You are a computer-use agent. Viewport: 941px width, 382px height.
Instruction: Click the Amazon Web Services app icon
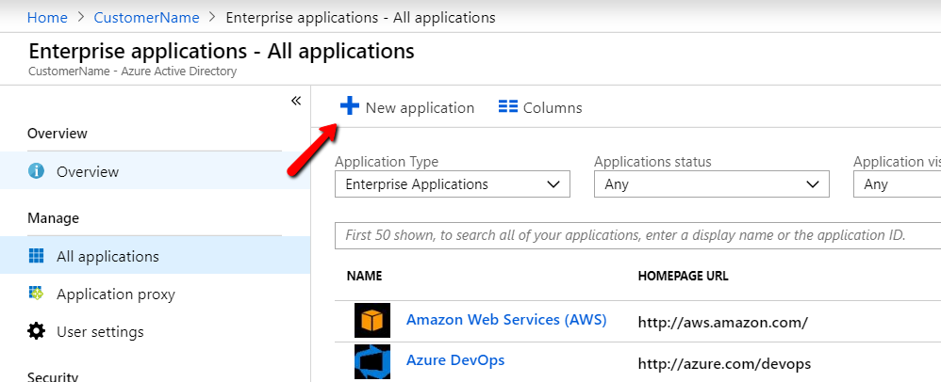pos(372,320)
